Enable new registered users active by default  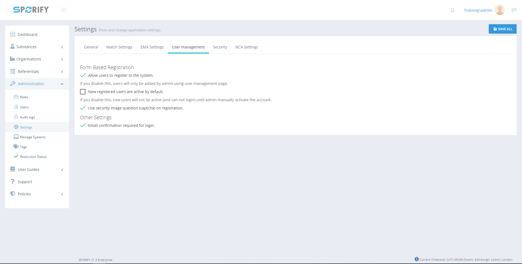[83, 92]
